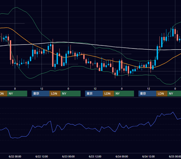Click the 6/23 12:00 date label

(95, 156)
